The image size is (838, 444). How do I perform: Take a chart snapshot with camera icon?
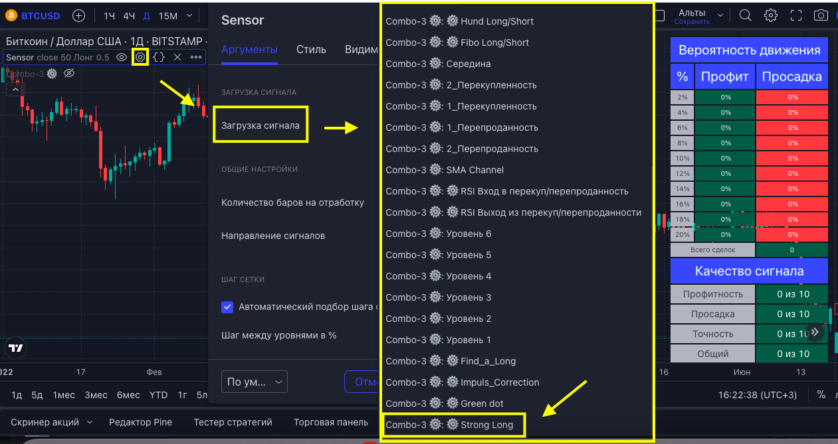(x=821, y=15)
